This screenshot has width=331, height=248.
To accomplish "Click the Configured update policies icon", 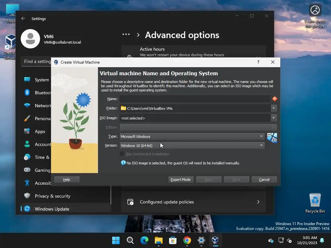I will pos(130,202).
